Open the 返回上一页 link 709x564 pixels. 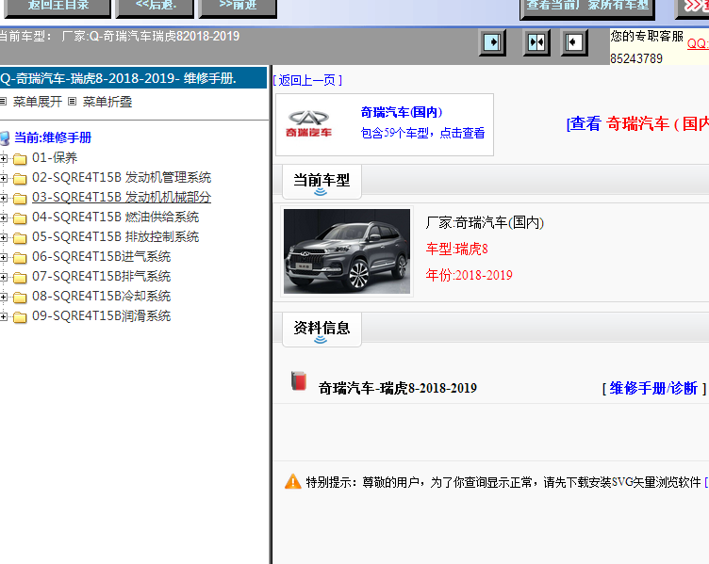point(307,80)
